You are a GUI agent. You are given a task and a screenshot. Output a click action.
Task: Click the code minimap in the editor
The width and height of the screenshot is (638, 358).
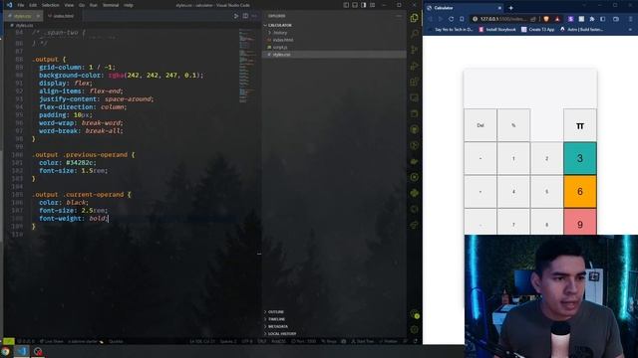[x=246, y=67]
